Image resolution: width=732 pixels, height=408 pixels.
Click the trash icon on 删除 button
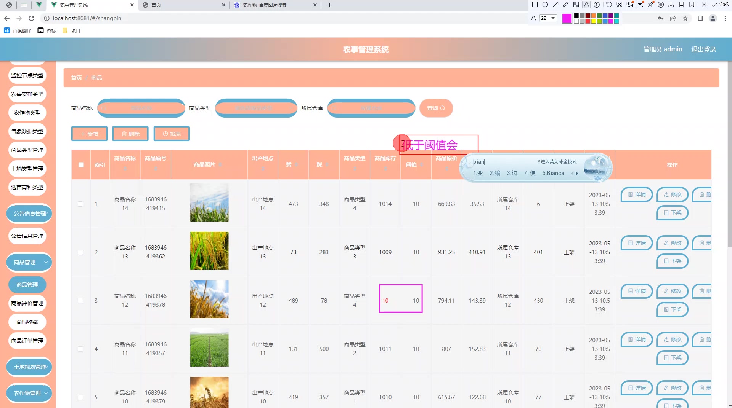pyautogui.click(x=124, y=134)
